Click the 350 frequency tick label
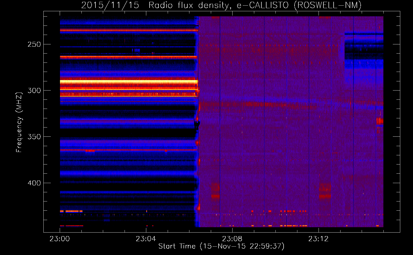 click(x=34, y=137)
